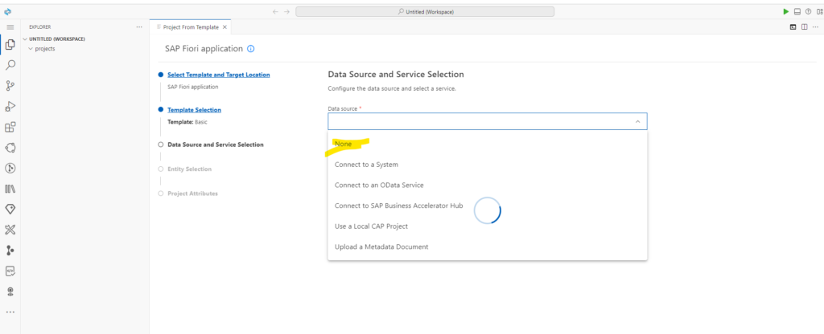Image resolution: width=824 pixels, height=334 pixels.
Task: Open the Source Control view
Action: point(10,85)
